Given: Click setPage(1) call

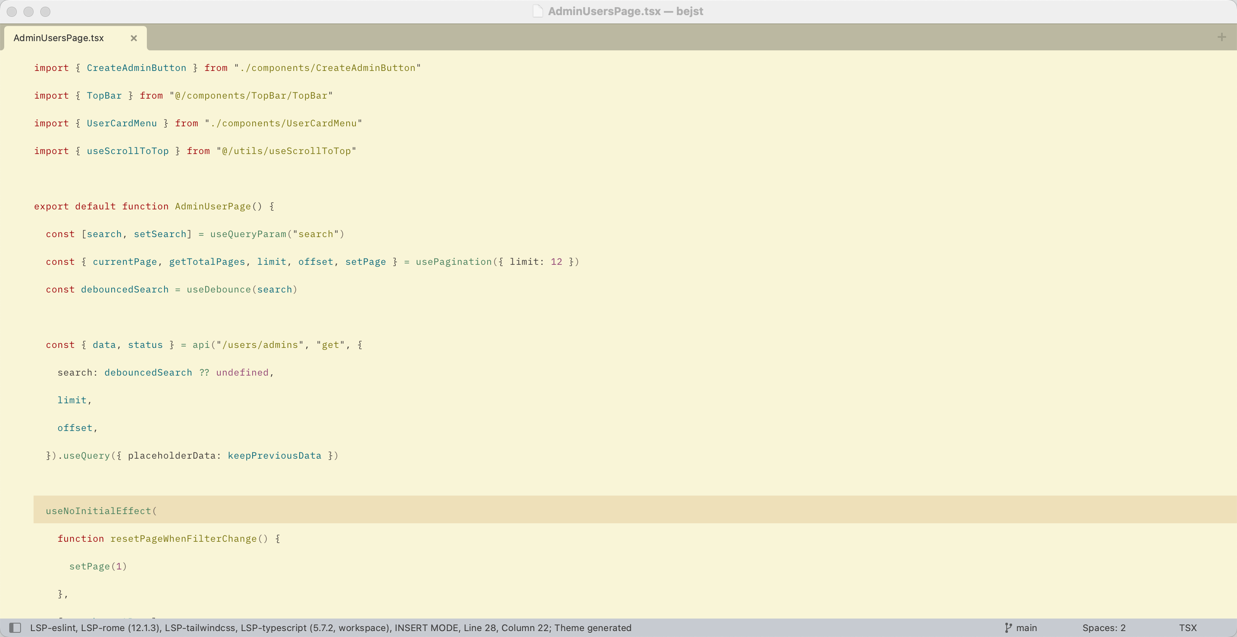Looking at the screenshot, I should click(x=98, y=566).
